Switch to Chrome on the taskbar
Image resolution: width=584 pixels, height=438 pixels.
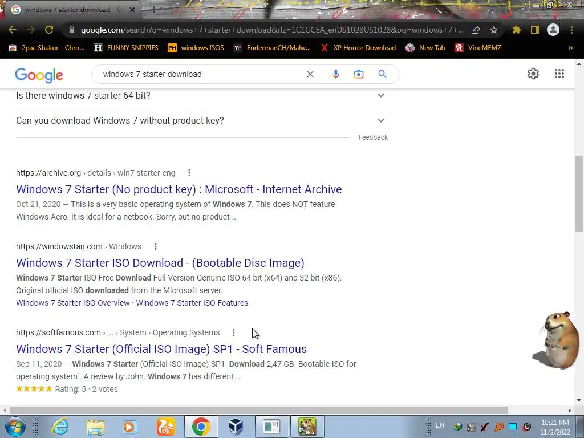[201, 427]
